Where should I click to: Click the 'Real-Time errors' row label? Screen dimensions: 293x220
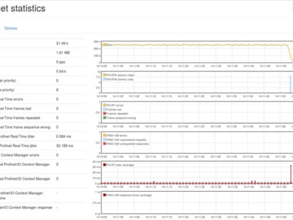11,99
